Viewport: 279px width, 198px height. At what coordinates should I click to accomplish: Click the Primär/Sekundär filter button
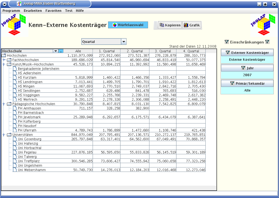[x=247, y=83]
